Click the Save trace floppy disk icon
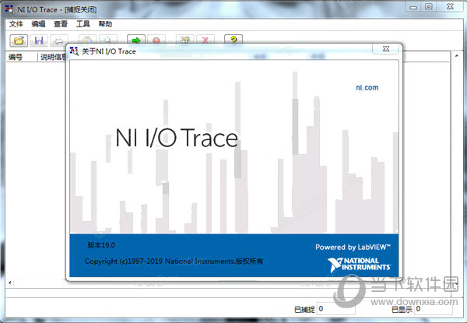The height and width of the screenshot is (323, 467). (39, 40)
